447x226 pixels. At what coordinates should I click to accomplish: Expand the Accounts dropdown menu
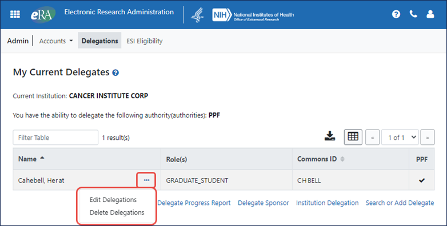(x=56, y=41)
